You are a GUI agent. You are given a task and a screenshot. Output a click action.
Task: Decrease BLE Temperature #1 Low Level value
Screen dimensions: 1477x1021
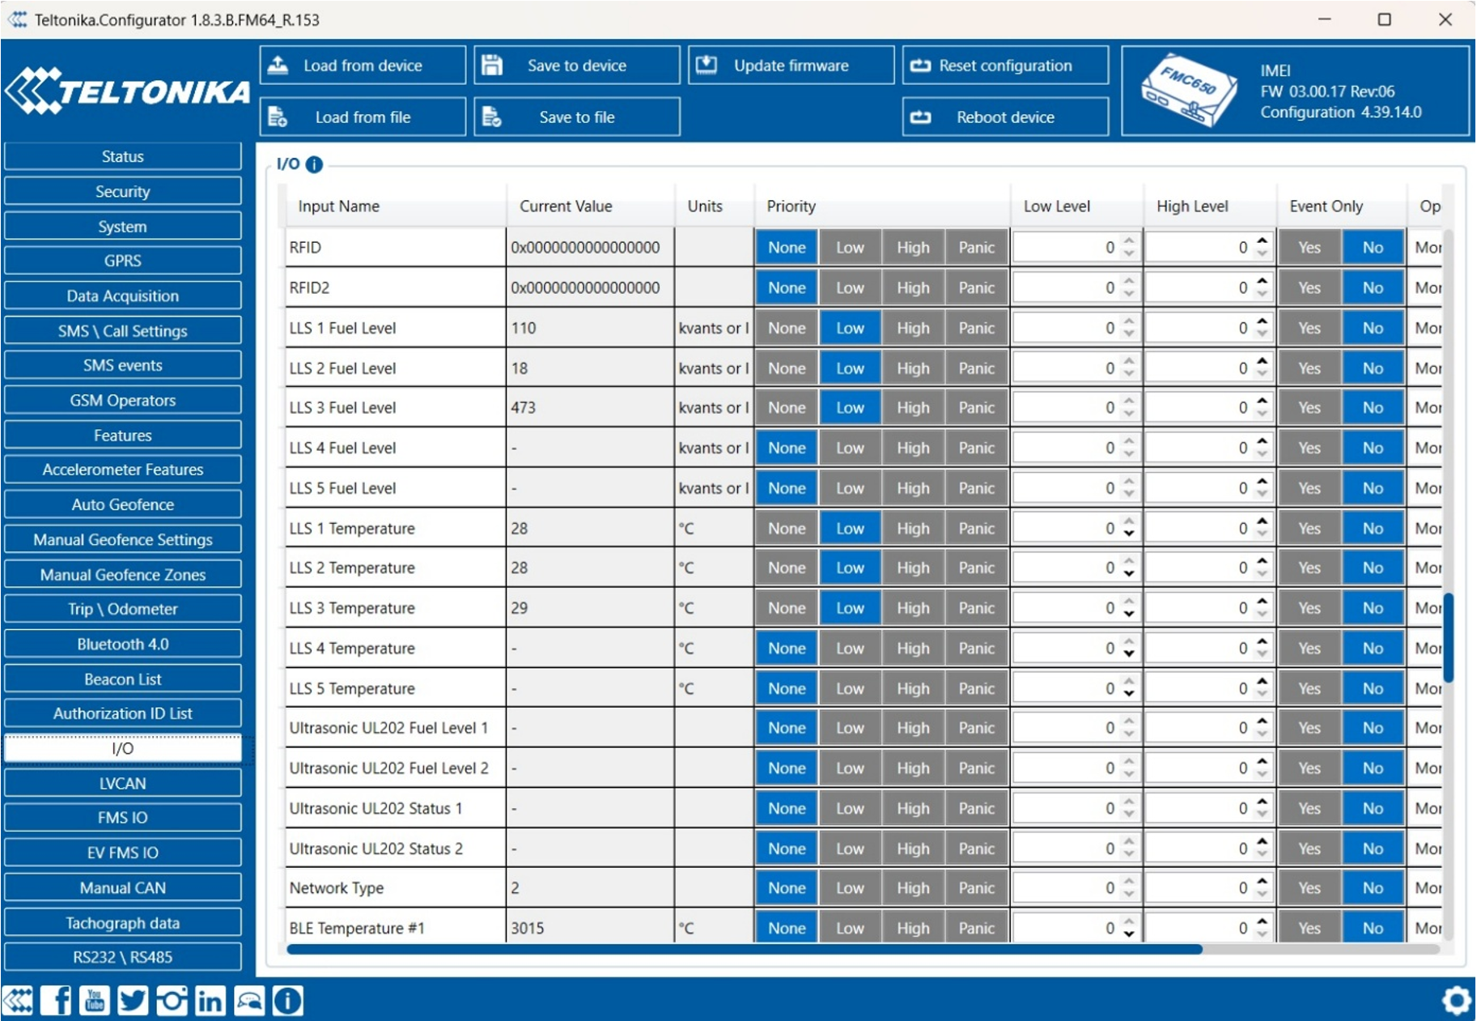click(x=1129, y=934)
